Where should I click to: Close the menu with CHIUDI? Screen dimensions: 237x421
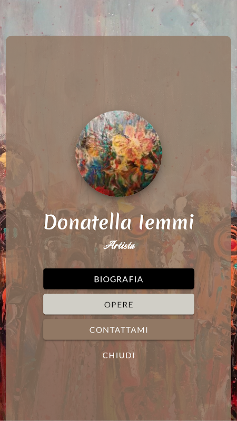[x=118, y=355]
